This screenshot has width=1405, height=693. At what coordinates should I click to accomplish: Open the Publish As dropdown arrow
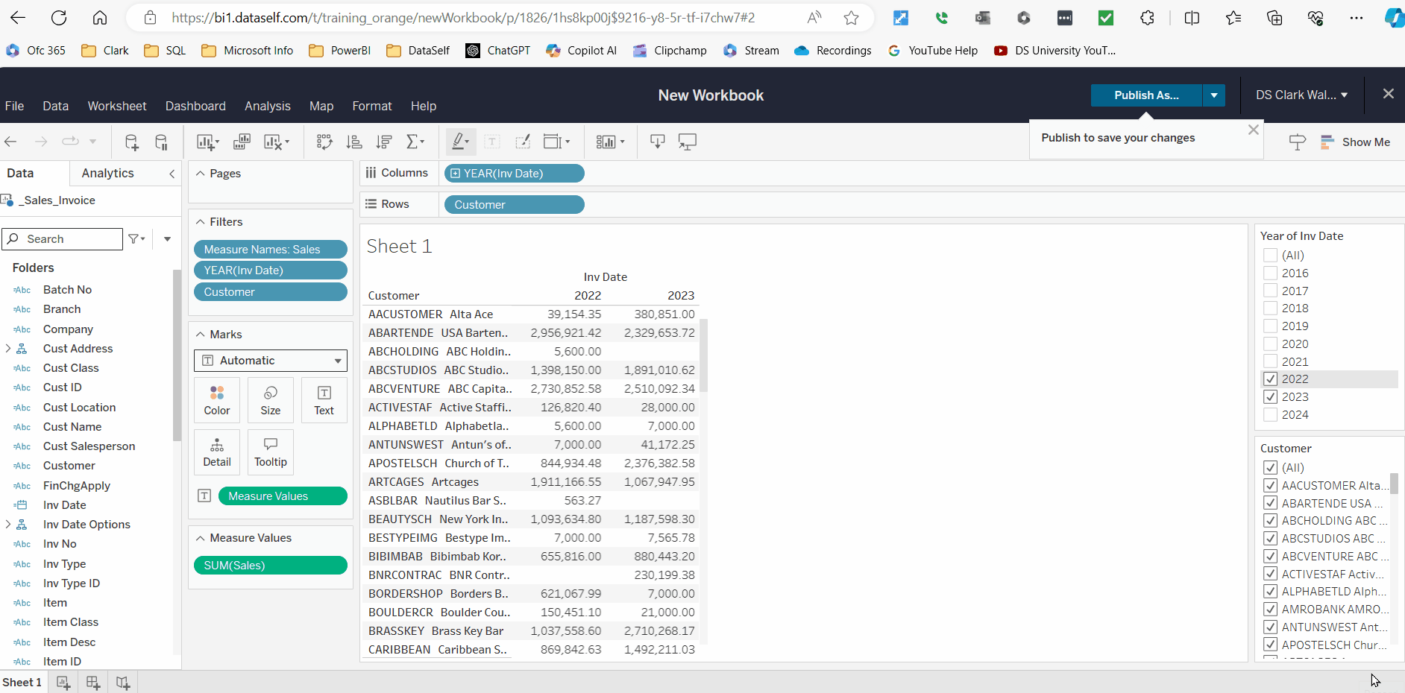(1214, 95)
